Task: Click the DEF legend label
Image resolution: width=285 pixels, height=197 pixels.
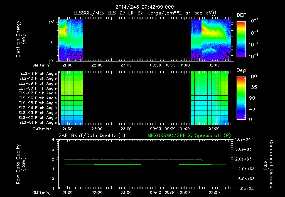Action: (x=241, y=15)
